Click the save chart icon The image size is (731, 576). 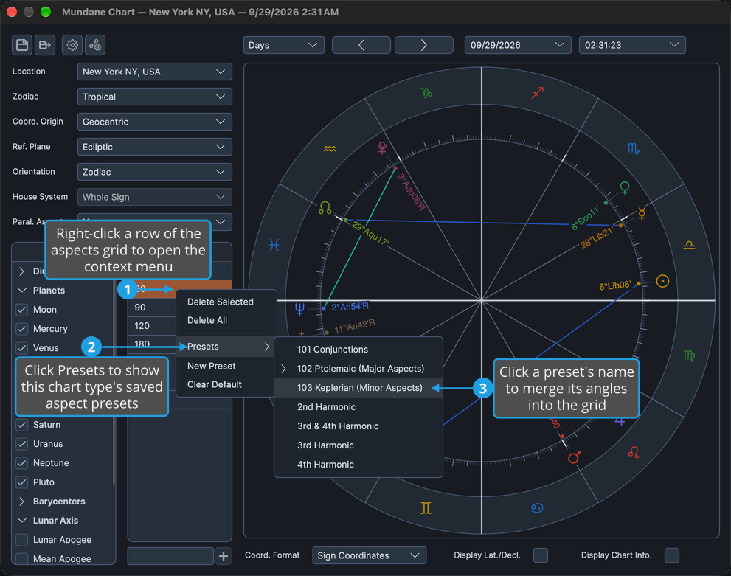click(x=22, y=45)
